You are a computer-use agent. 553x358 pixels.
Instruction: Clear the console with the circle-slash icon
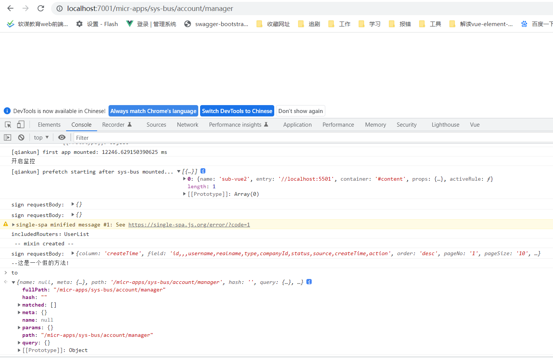pos(21,137)
